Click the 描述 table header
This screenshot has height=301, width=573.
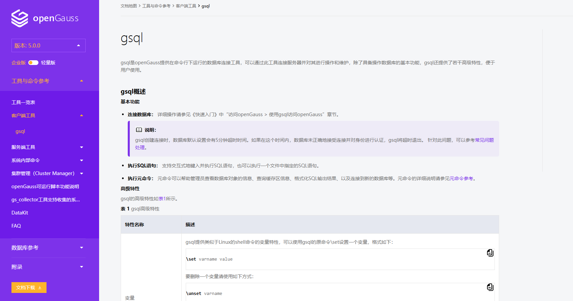[190, 225]
